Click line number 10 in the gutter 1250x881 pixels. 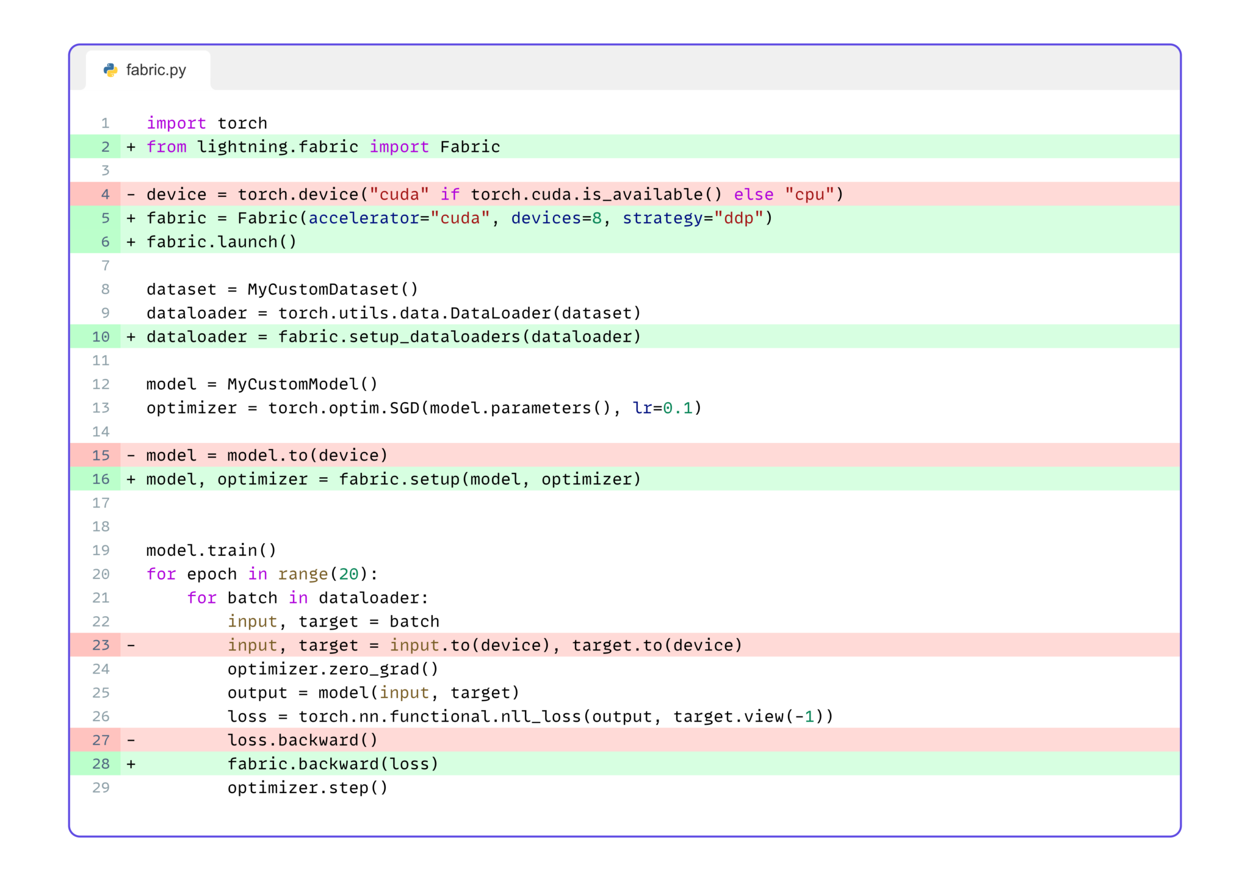tap(101, 337)
